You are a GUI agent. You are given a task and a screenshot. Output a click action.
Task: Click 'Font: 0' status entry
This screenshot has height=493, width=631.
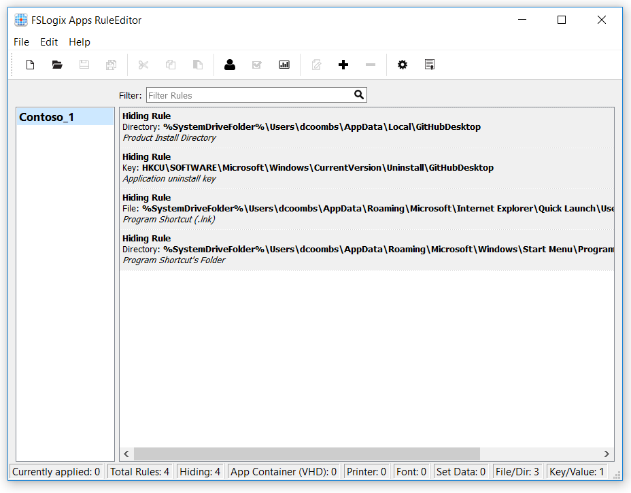[x=411, y=472]
